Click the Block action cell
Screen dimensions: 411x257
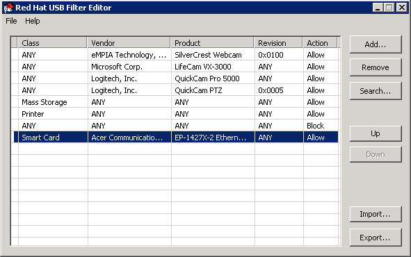tap(321, 126)
